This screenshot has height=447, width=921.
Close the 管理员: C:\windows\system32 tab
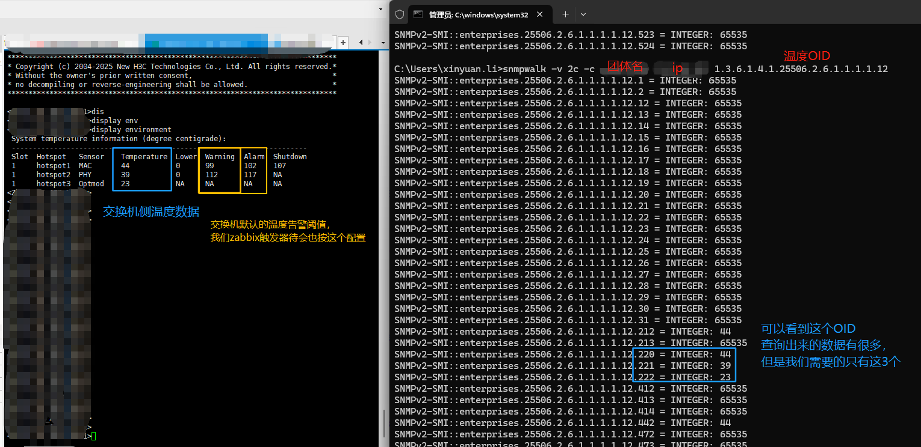(541, 14)
